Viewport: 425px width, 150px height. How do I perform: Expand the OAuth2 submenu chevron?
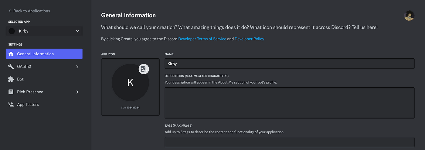(77, 67)
